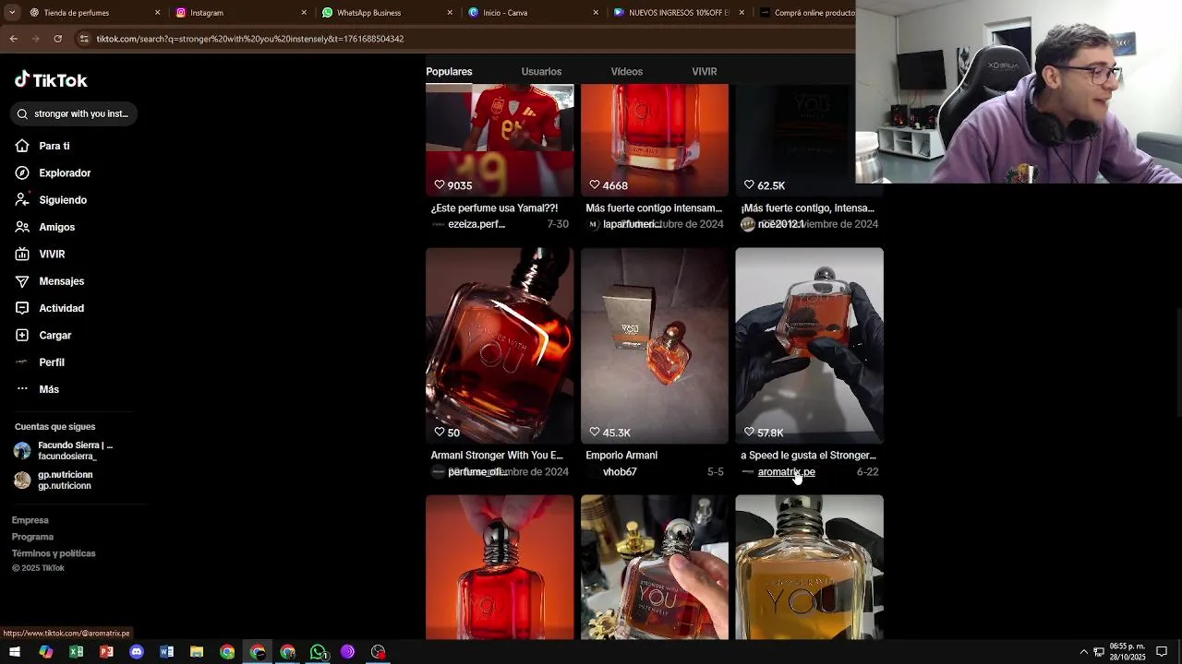Open the black-gloves video with 57.8K likes
The height and width of the screenshot is (664, 1182).
(x=809, y=345)
